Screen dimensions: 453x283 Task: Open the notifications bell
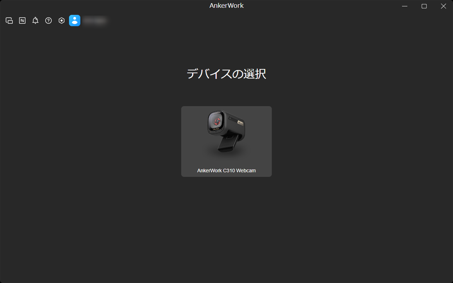pos(35,21)
